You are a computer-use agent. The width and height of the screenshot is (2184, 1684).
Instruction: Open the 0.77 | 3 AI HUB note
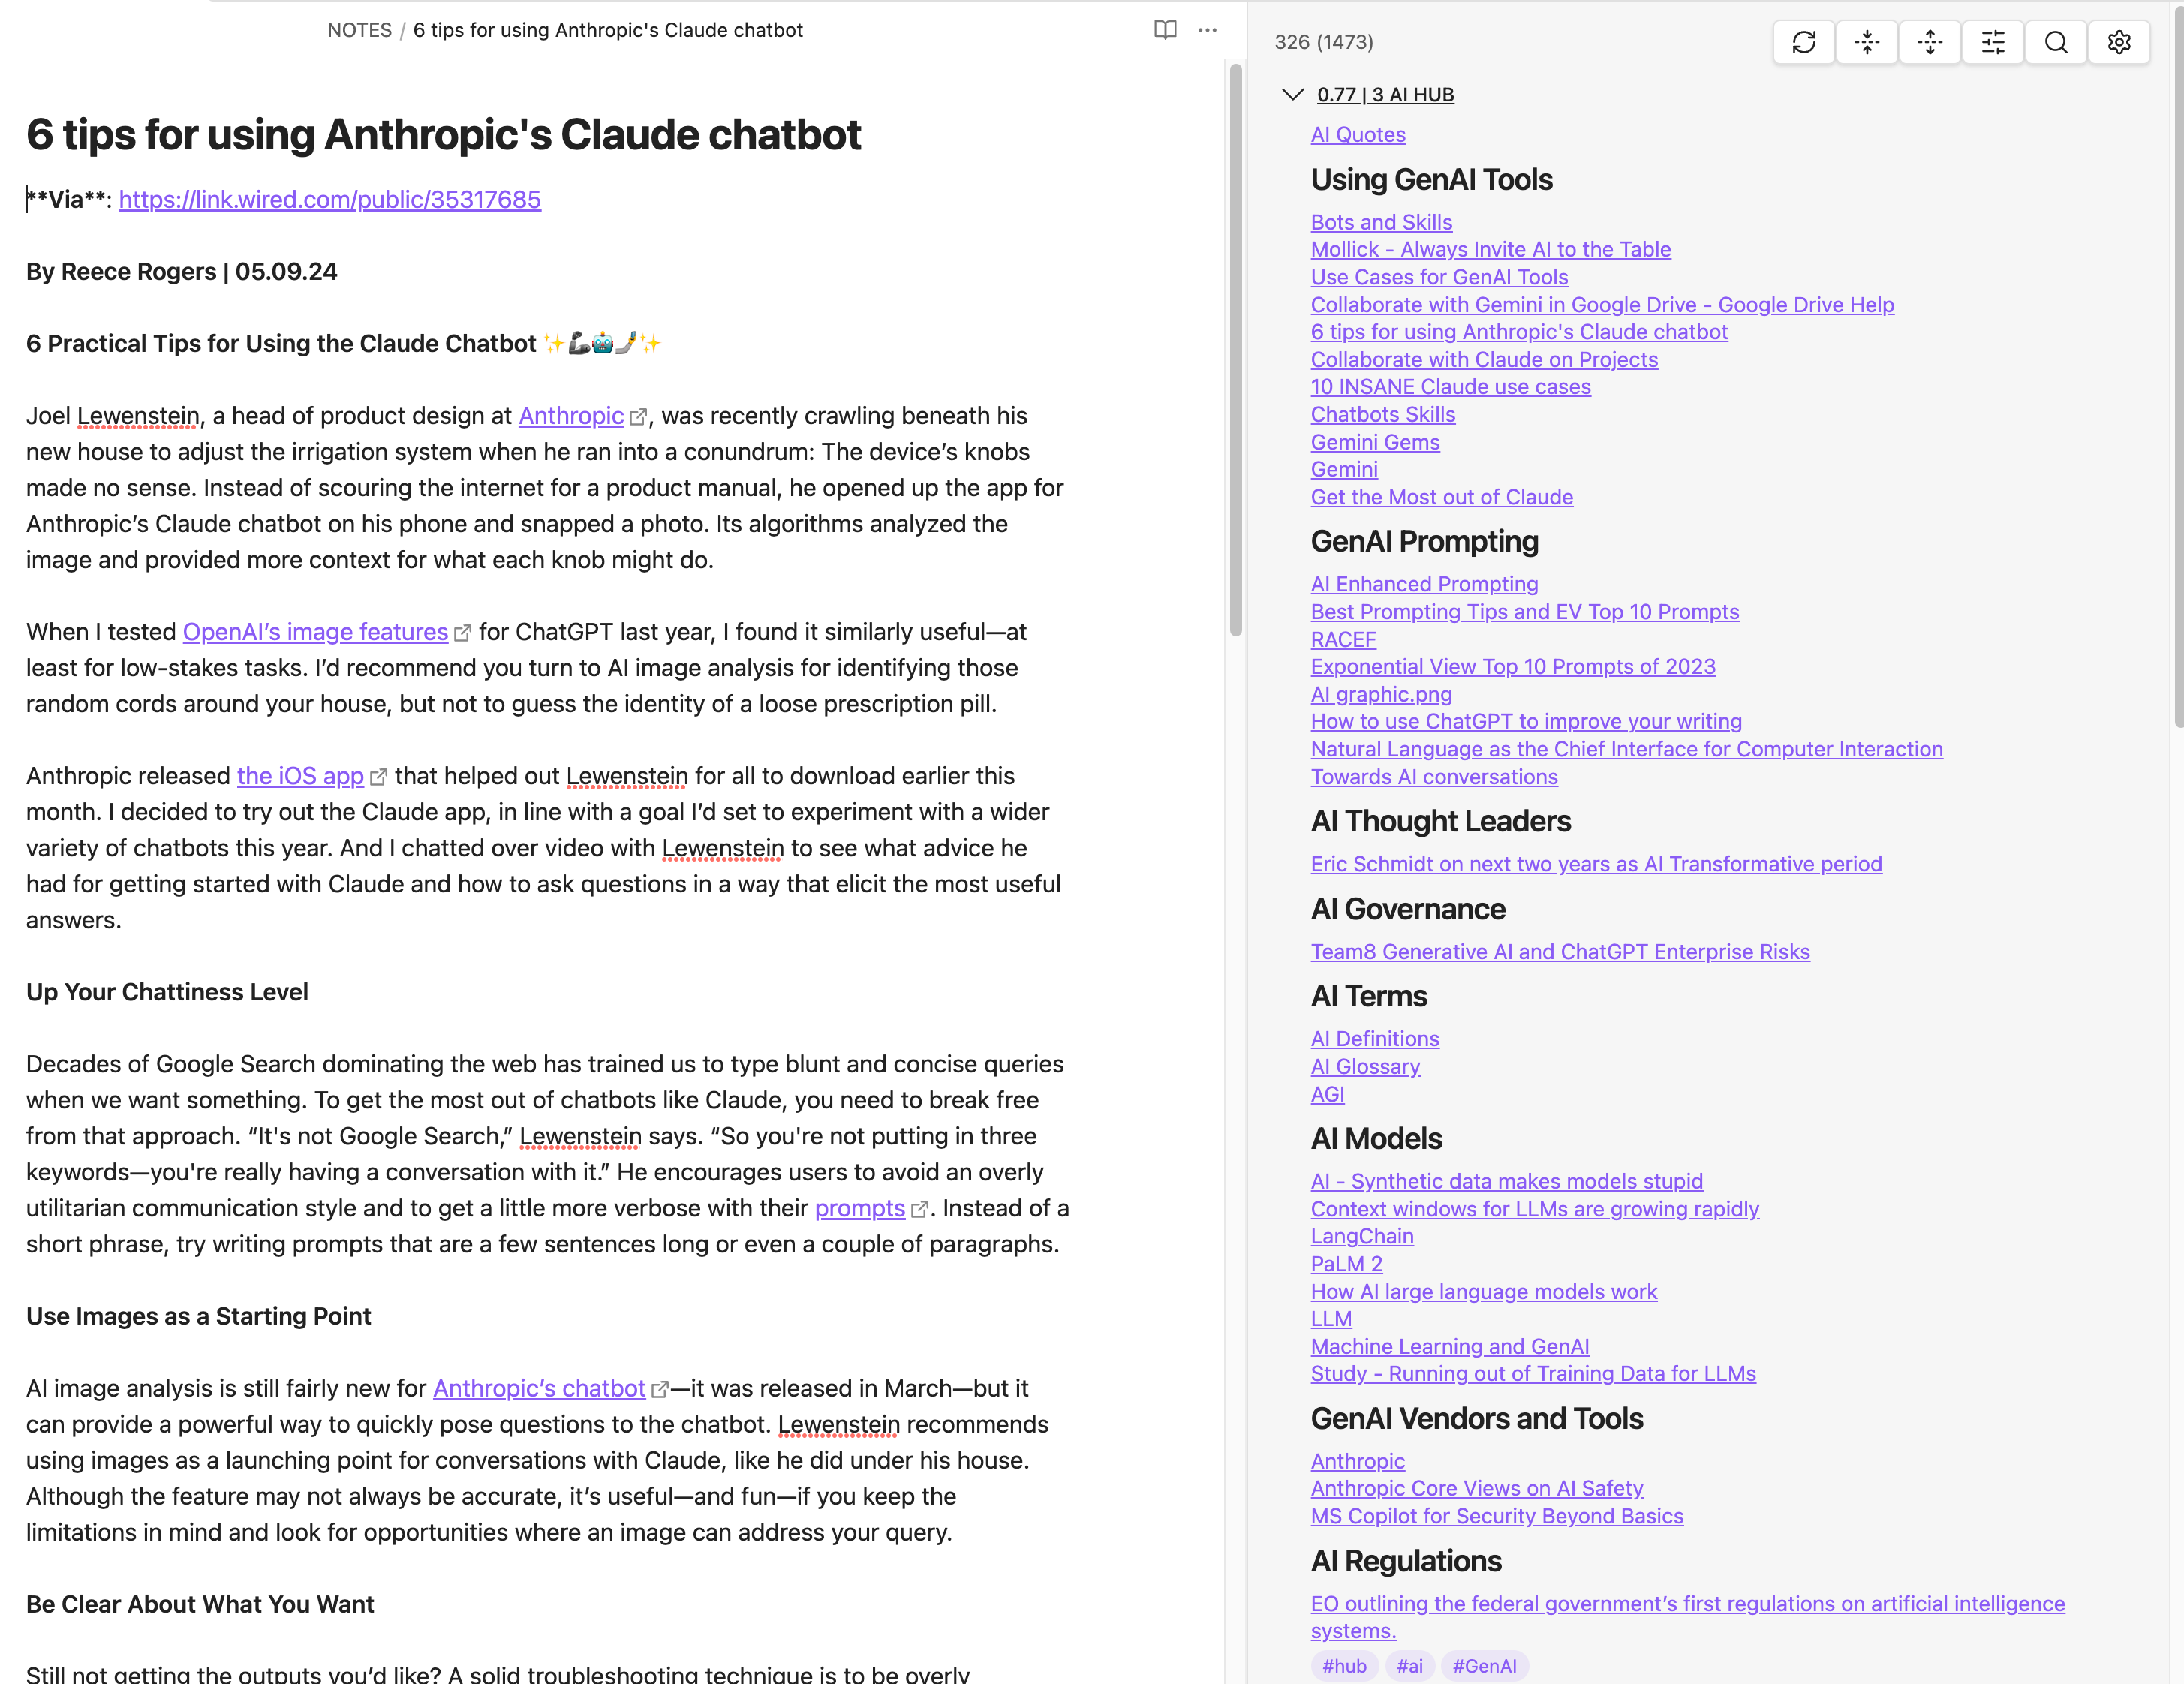tap(1385, 94)
